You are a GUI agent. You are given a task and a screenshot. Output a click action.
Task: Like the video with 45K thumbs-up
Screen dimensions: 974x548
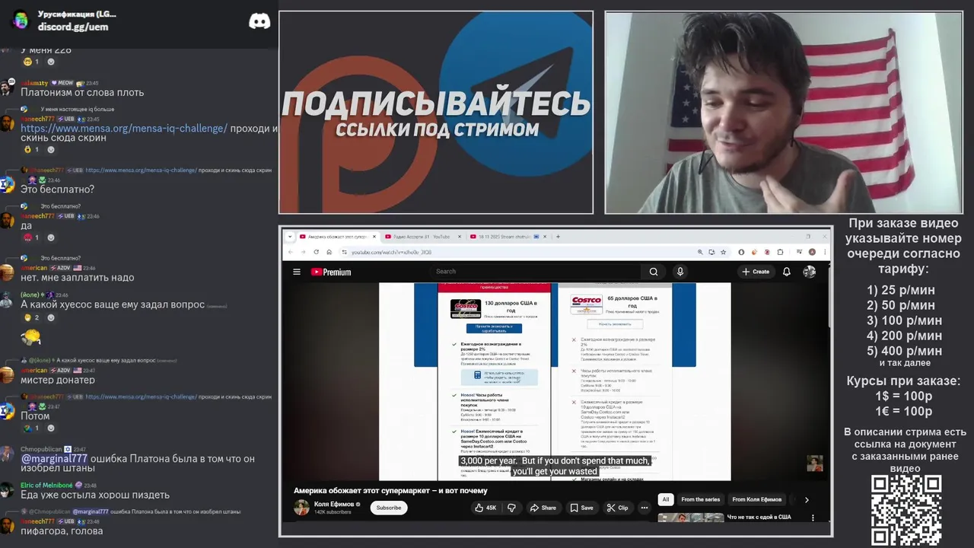click(485, 508)
